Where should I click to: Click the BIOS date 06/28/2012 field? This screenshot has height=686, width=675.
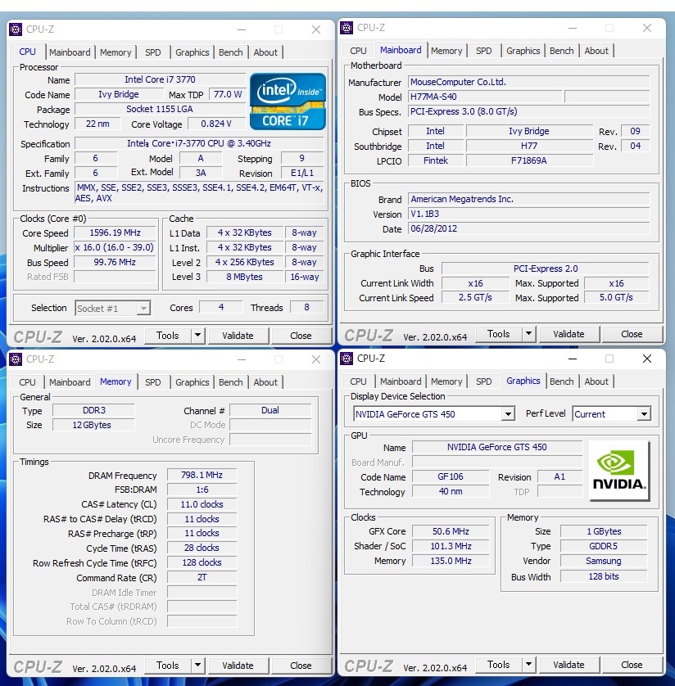click(x=529, y=228)
